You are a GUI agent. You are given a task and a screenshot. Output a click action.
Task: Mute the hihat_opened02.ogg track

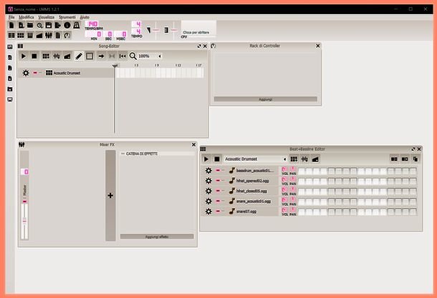click(218, 181)
